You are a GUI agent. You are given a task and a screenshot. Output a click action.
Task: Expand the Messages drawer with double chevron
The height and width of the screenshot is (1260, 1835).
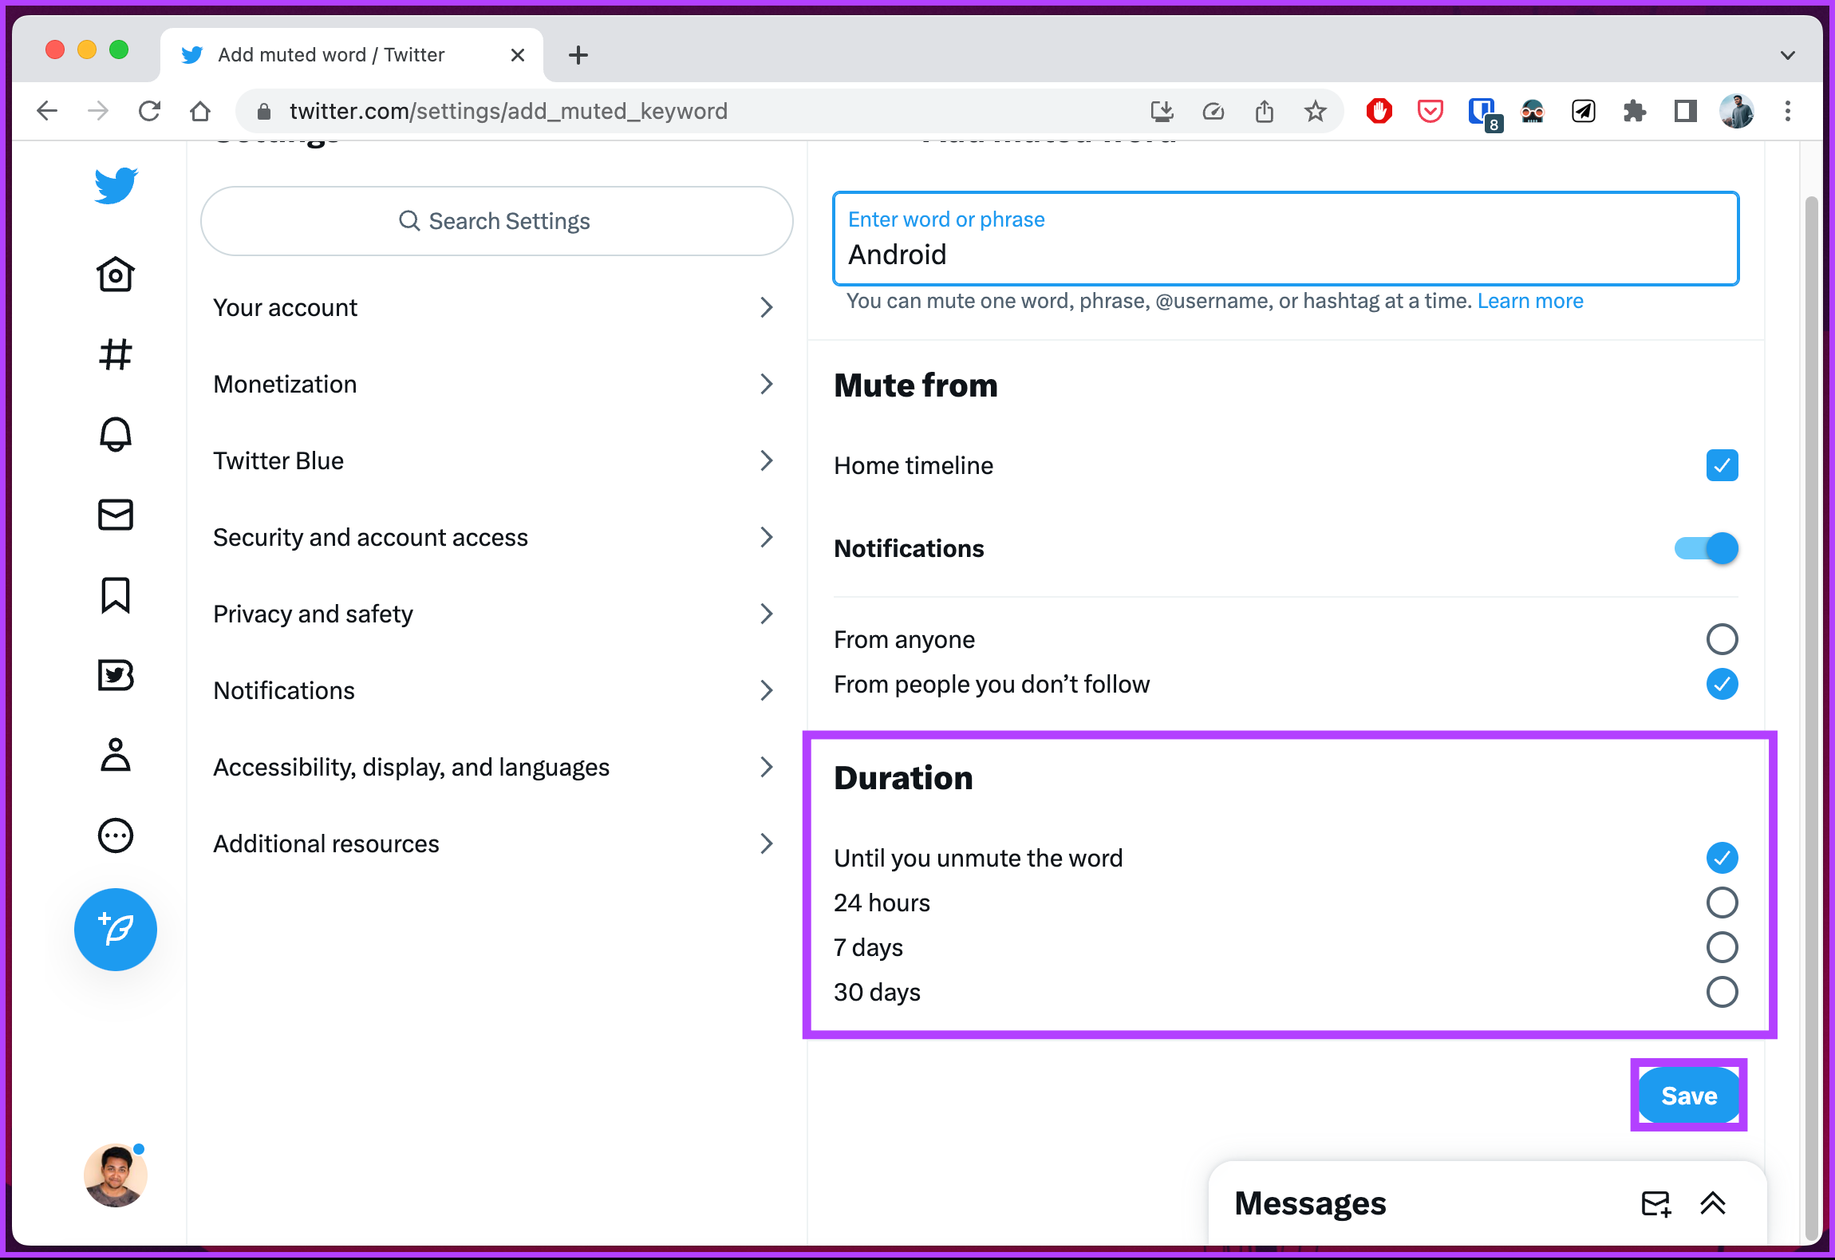pyautogui.click(x=1713, y=1203)
